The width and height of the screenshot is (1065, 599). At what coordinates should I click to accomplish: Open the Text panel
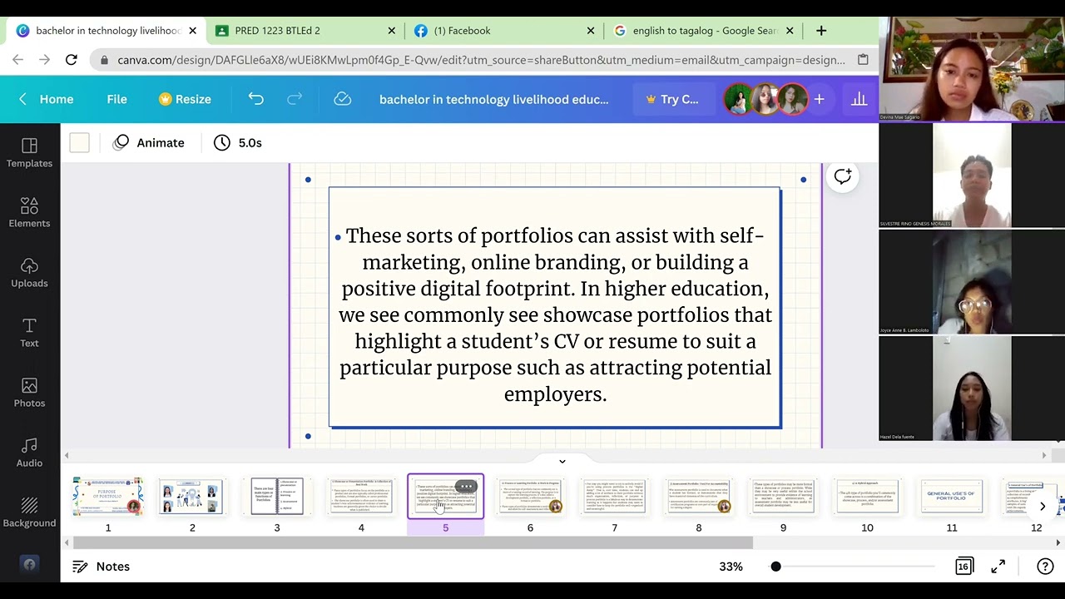pos(29,333)
